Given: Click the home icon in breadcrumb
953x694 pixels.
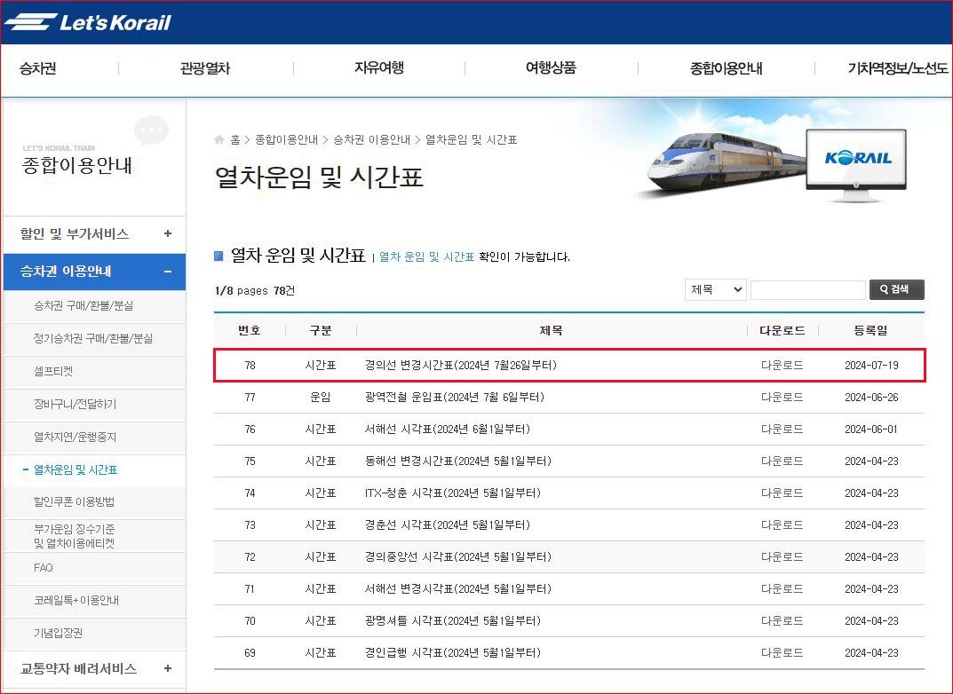Looking at the screenshot, I should (x=219, y=140).
